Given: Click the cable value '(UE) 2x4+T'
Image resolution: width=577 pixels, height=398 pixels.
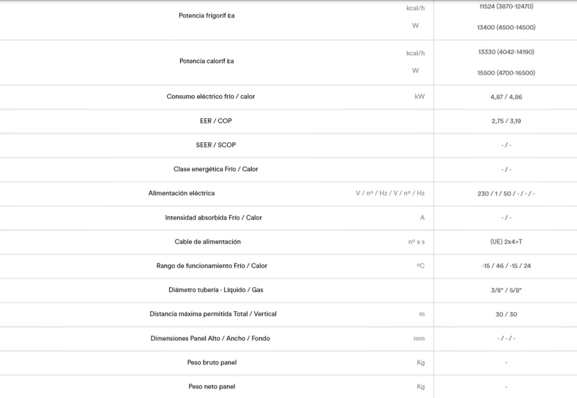Looking at the screenshot, I should coord(506,242).
